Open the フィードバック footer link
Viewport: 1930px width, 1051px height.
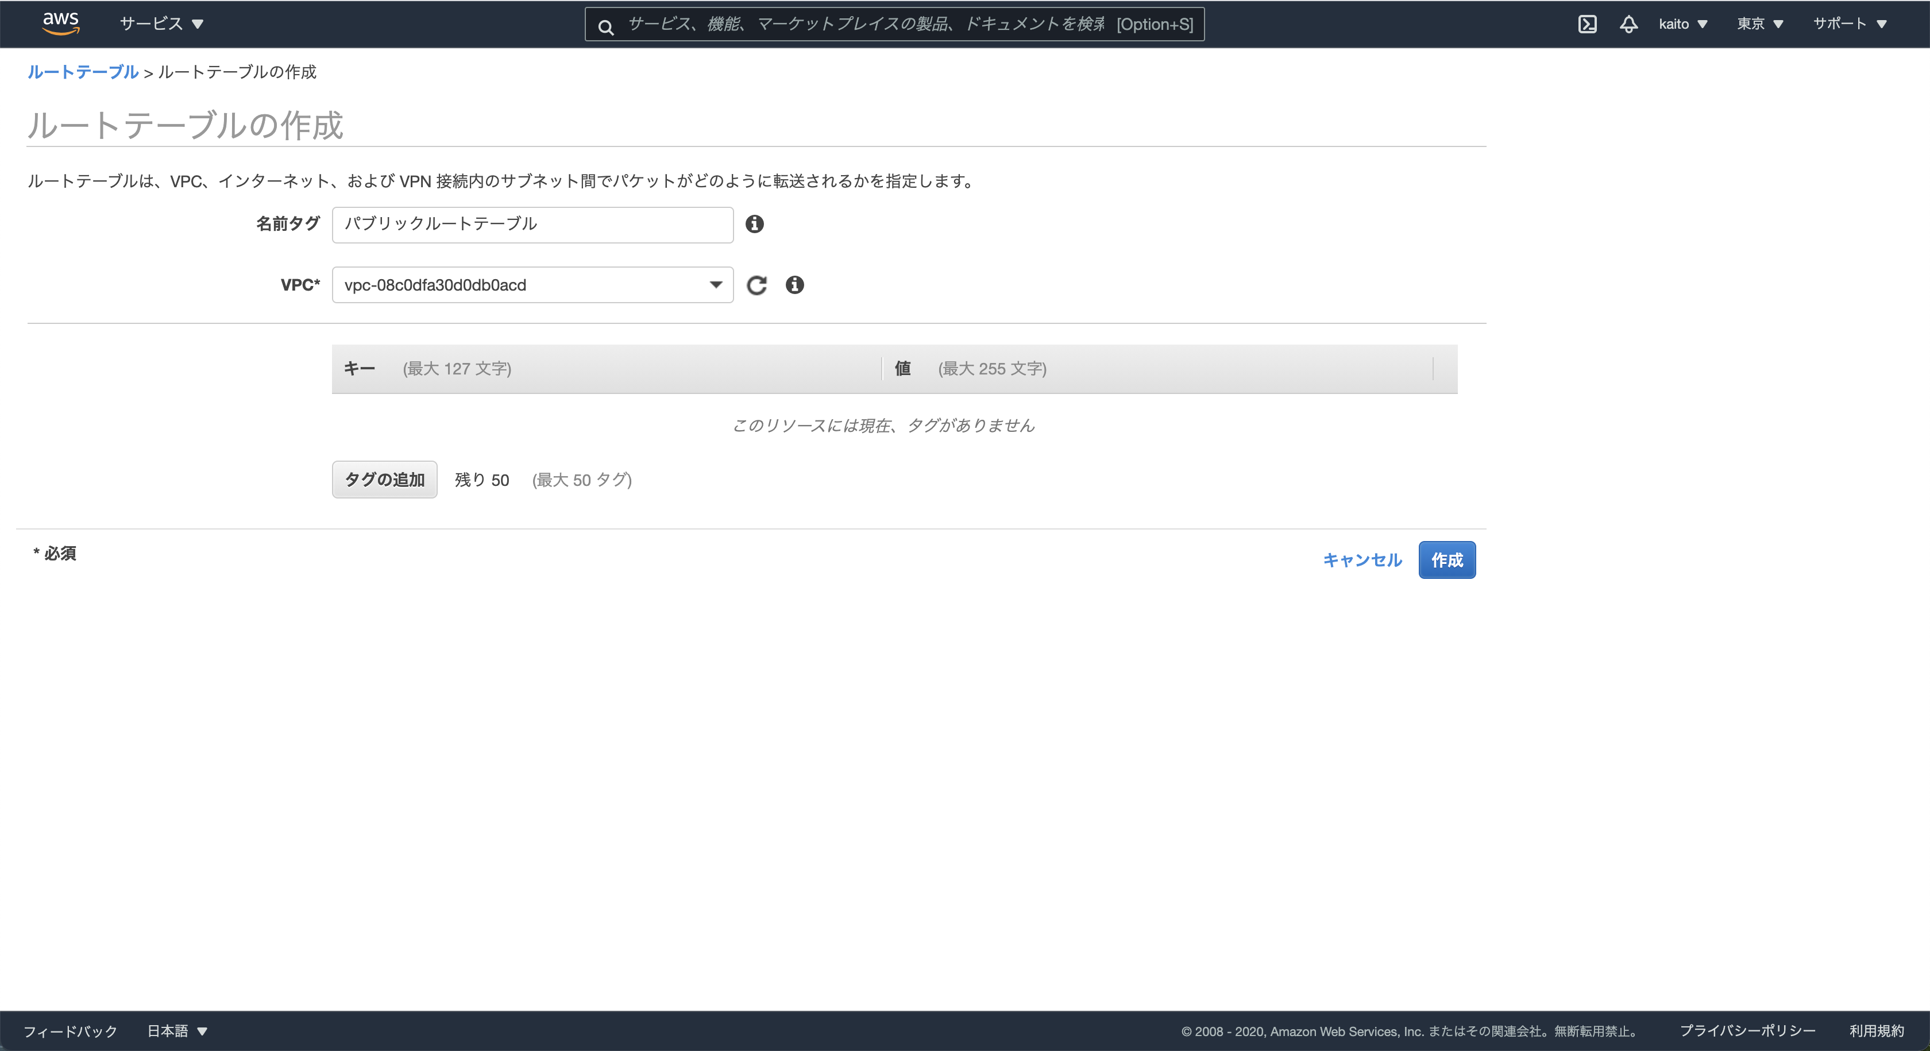71,1031
